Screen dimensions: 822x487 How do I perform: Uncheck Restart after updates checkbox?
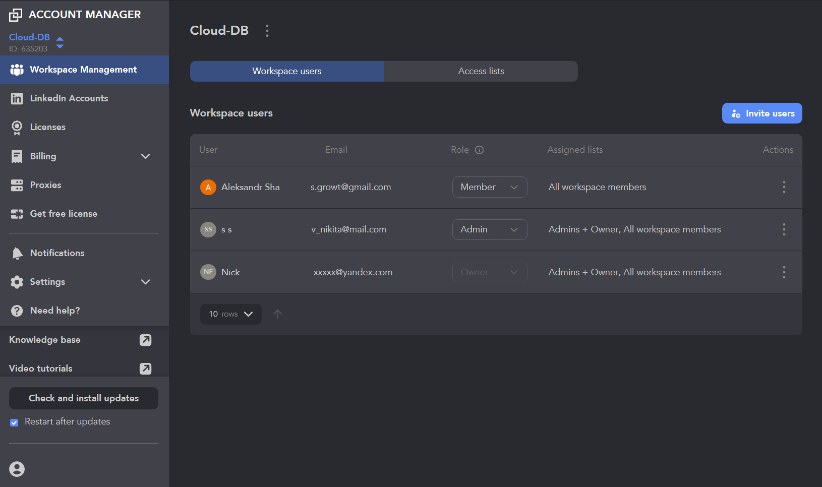(x=14, y=422)
